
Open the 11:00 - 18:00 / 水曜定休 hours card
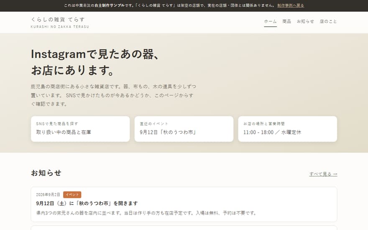(x=288, y=129)
